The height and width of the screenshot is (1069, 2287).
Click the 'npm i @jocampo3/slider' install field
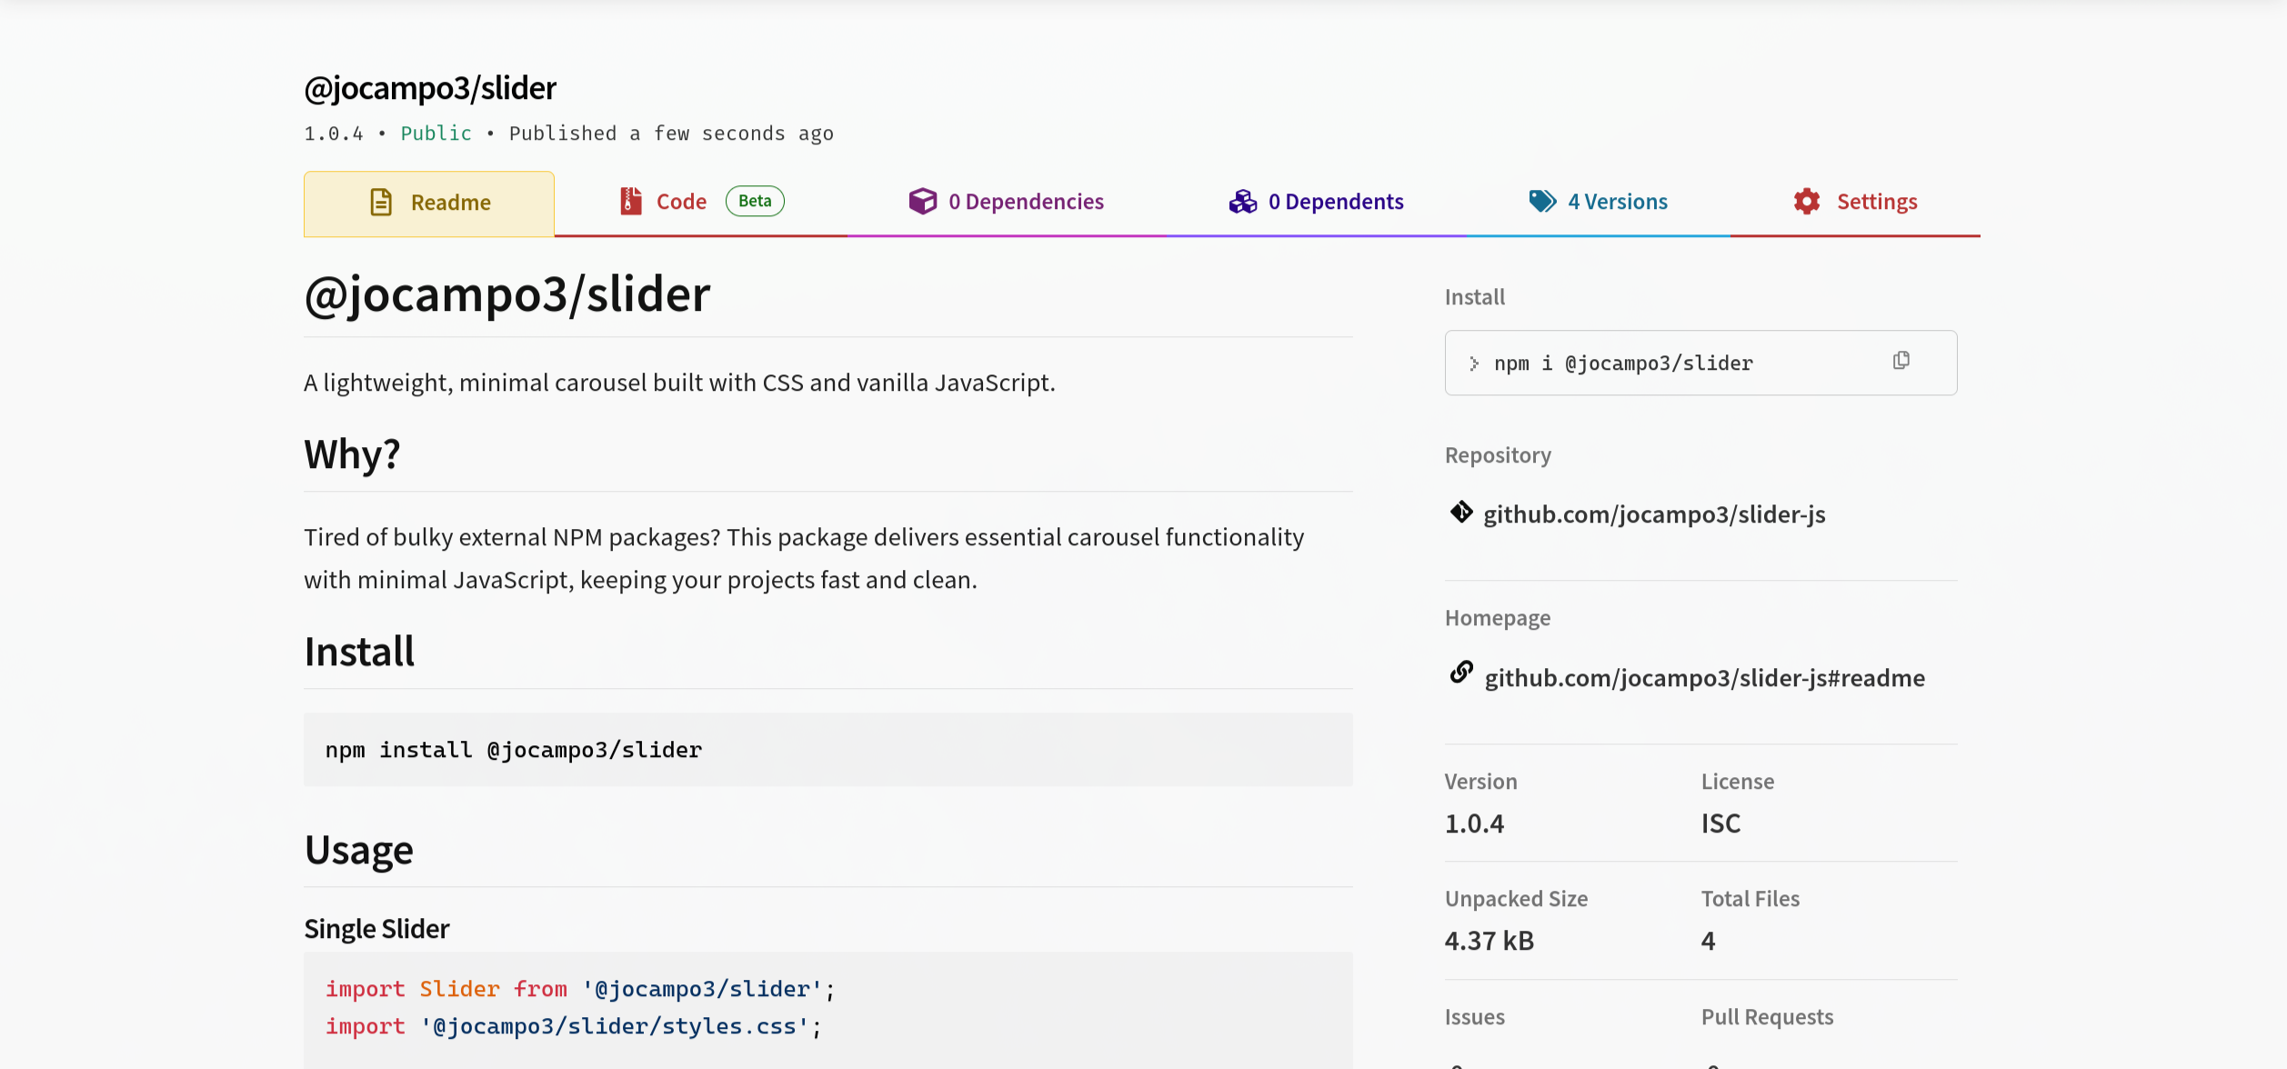(x=1700, y=363)
